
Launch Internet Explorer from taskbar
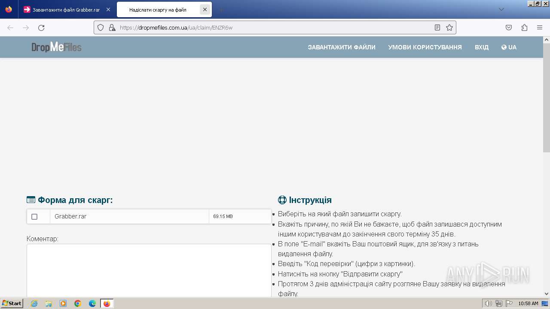34,303
